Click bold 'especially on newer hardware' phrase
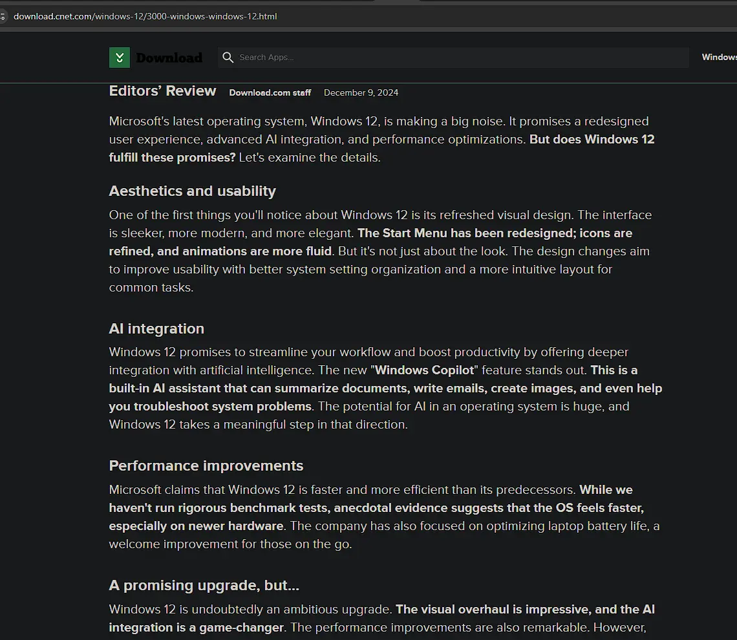This screenshot has height=640, width=737. [x=196, y=526]
